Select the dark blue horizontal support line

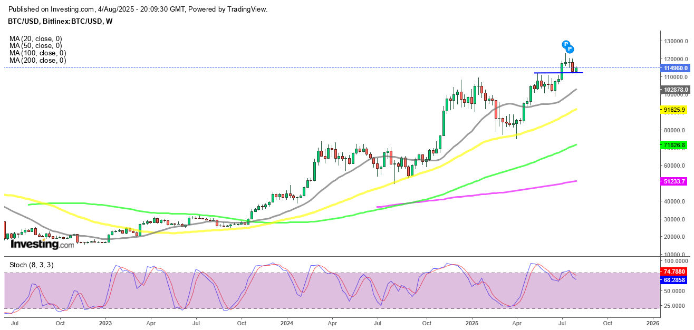pyautogui.click(x=548, y=73)
